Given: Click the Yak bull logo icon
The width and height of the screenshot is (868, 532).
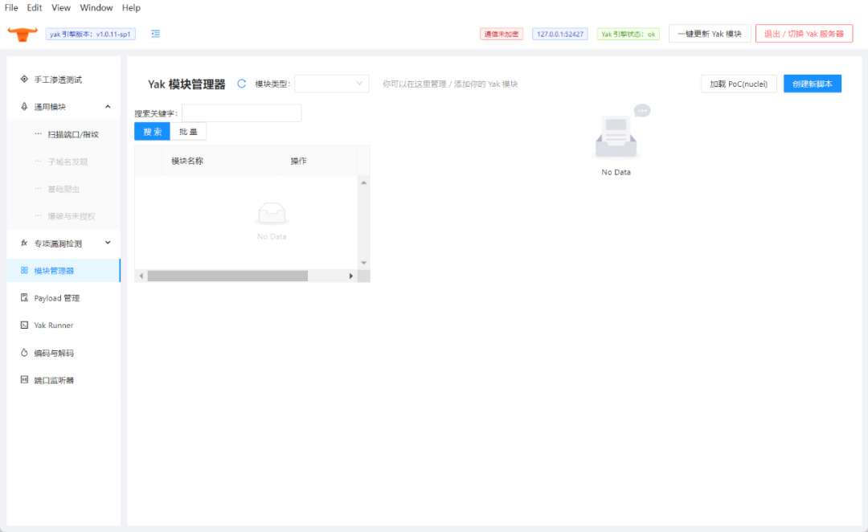Looking at the screenshot, I should coord(23,35).
